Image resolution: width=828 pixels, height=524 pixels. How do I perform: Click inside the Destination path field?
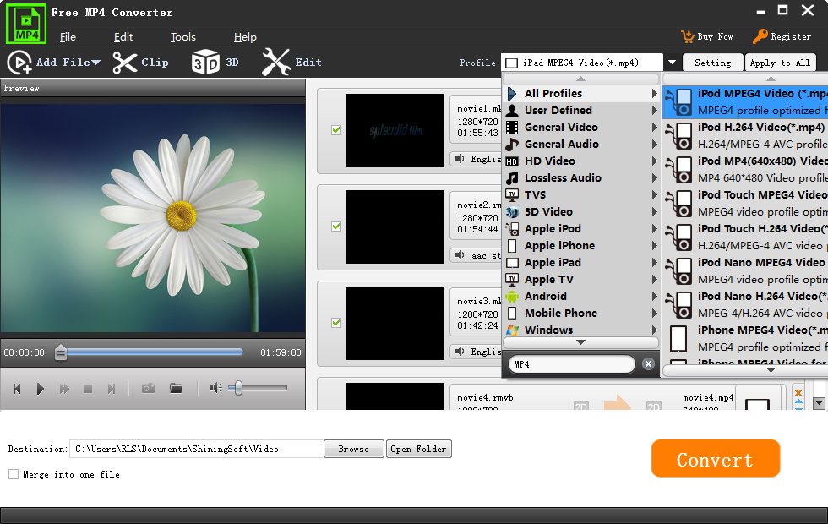point(196,449)
